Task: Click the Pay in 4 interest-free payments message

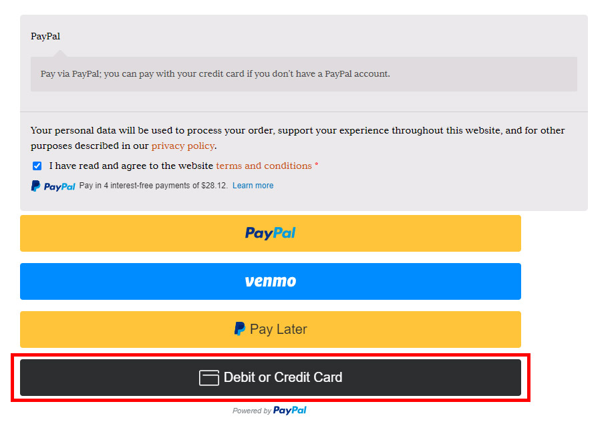Action: [153, 186]
